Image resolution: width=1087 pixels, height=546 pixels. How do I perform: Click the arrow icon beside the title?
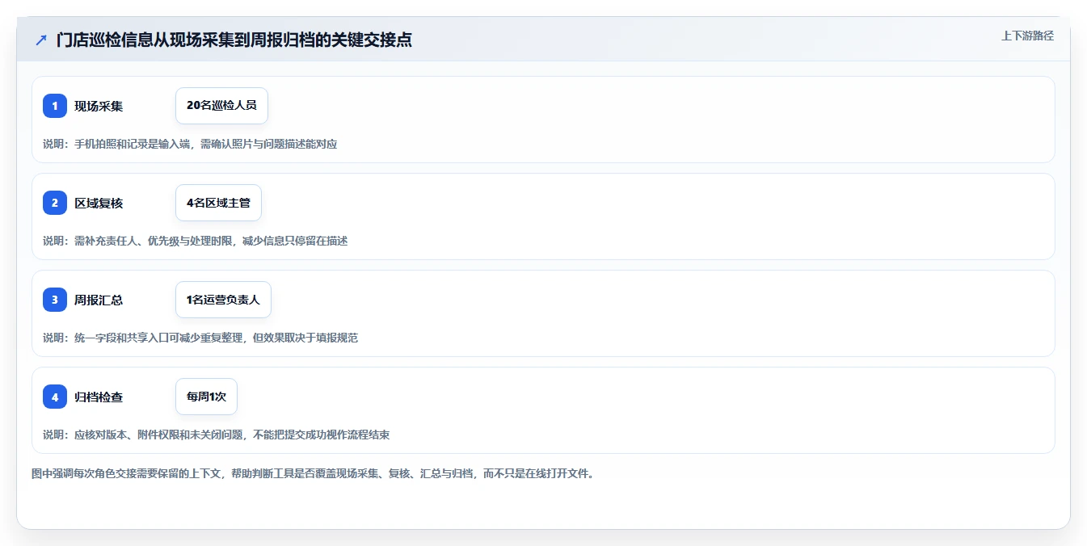click(x=41, y=40)
